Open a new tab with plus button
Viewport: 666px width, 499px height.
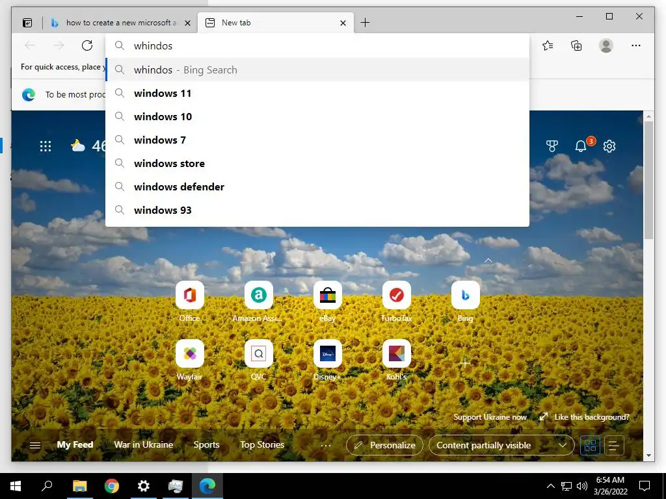click(x=365, y=23)
